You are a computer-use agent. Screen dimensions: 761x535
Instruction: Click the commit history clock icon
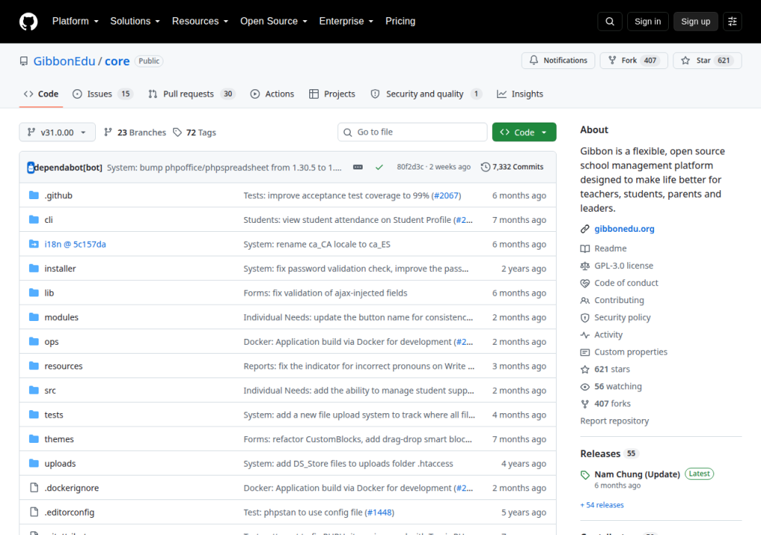tap(485, 167)
